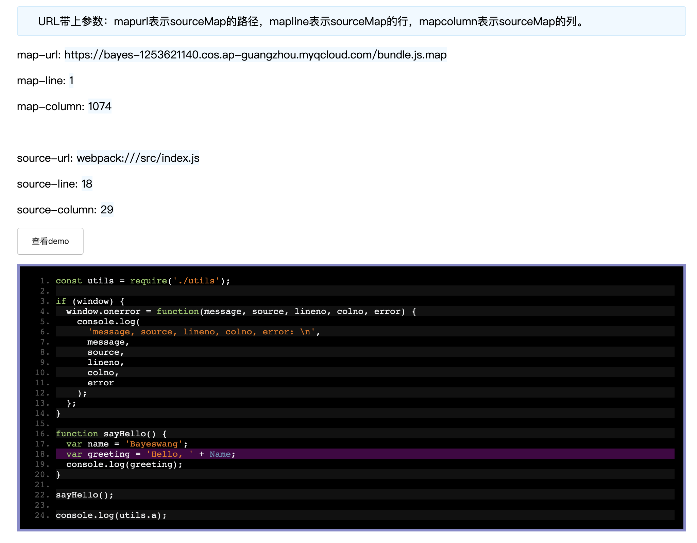Click code line 22 sayHello();
This screenshot has height=543, width=697.
(85, 495)
